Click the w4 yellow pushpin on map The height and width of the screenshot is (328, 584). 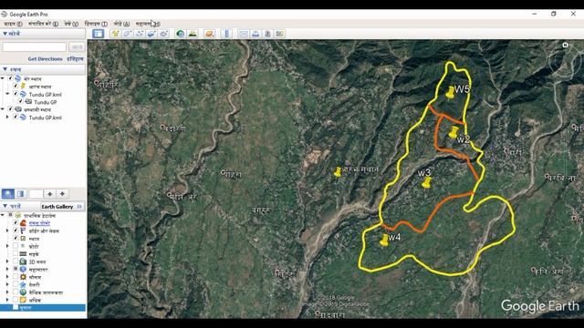[384, 240]
